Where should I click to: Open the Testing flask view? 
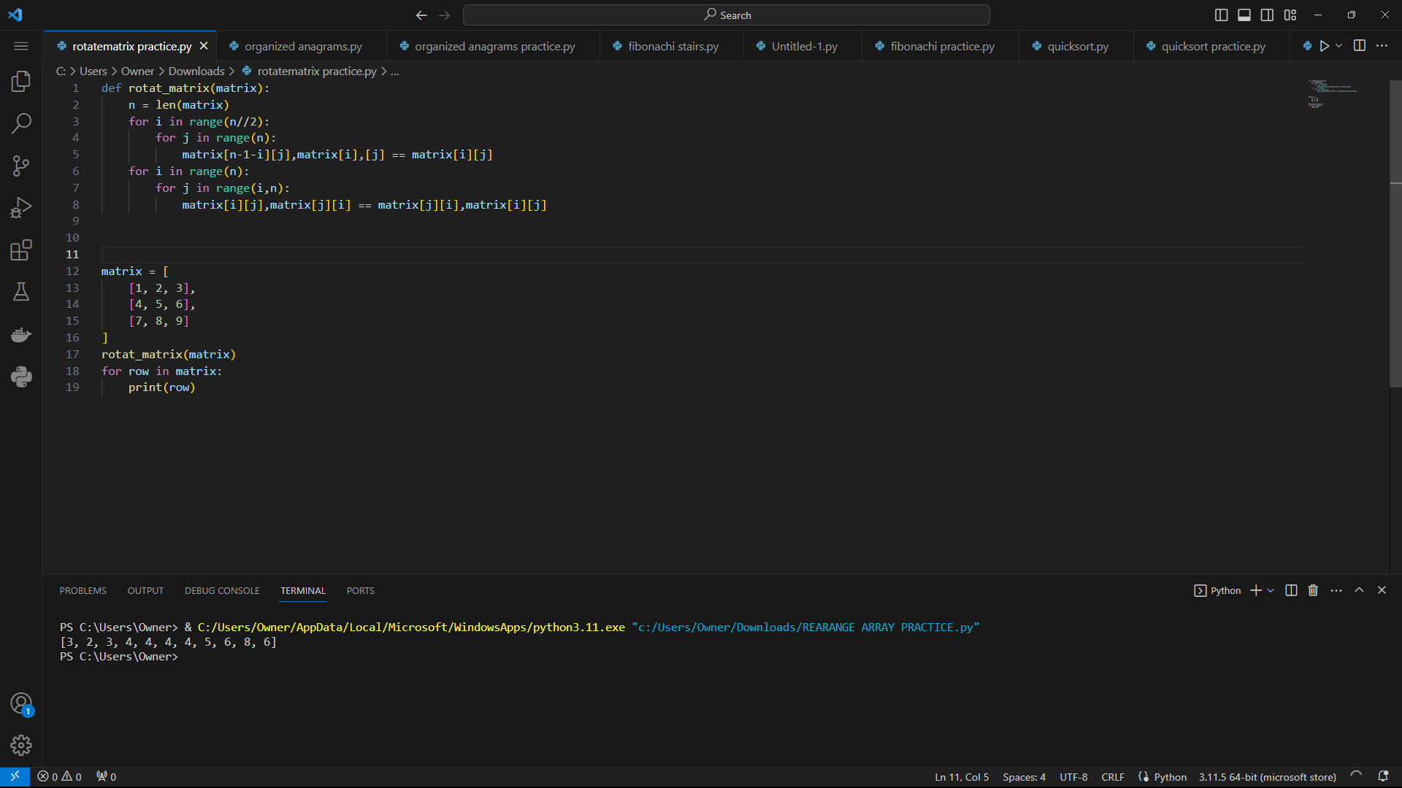pos(21,292)
